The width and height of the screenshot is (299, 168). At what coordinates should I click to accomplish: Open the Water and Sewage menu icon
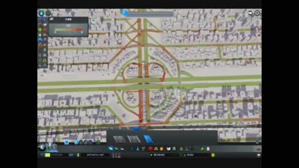click(138, 149)
